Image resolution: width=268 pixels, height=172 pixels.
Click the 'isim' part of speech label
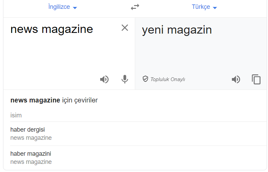click(x=16, y=115)
